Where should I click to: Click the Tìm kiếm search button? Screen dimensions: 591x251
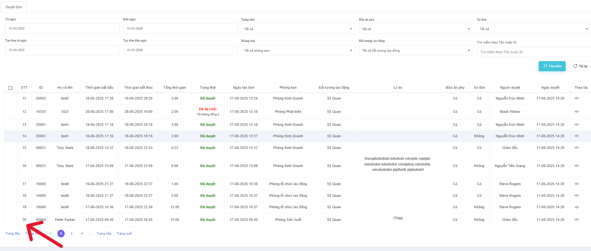click(552, 66)
